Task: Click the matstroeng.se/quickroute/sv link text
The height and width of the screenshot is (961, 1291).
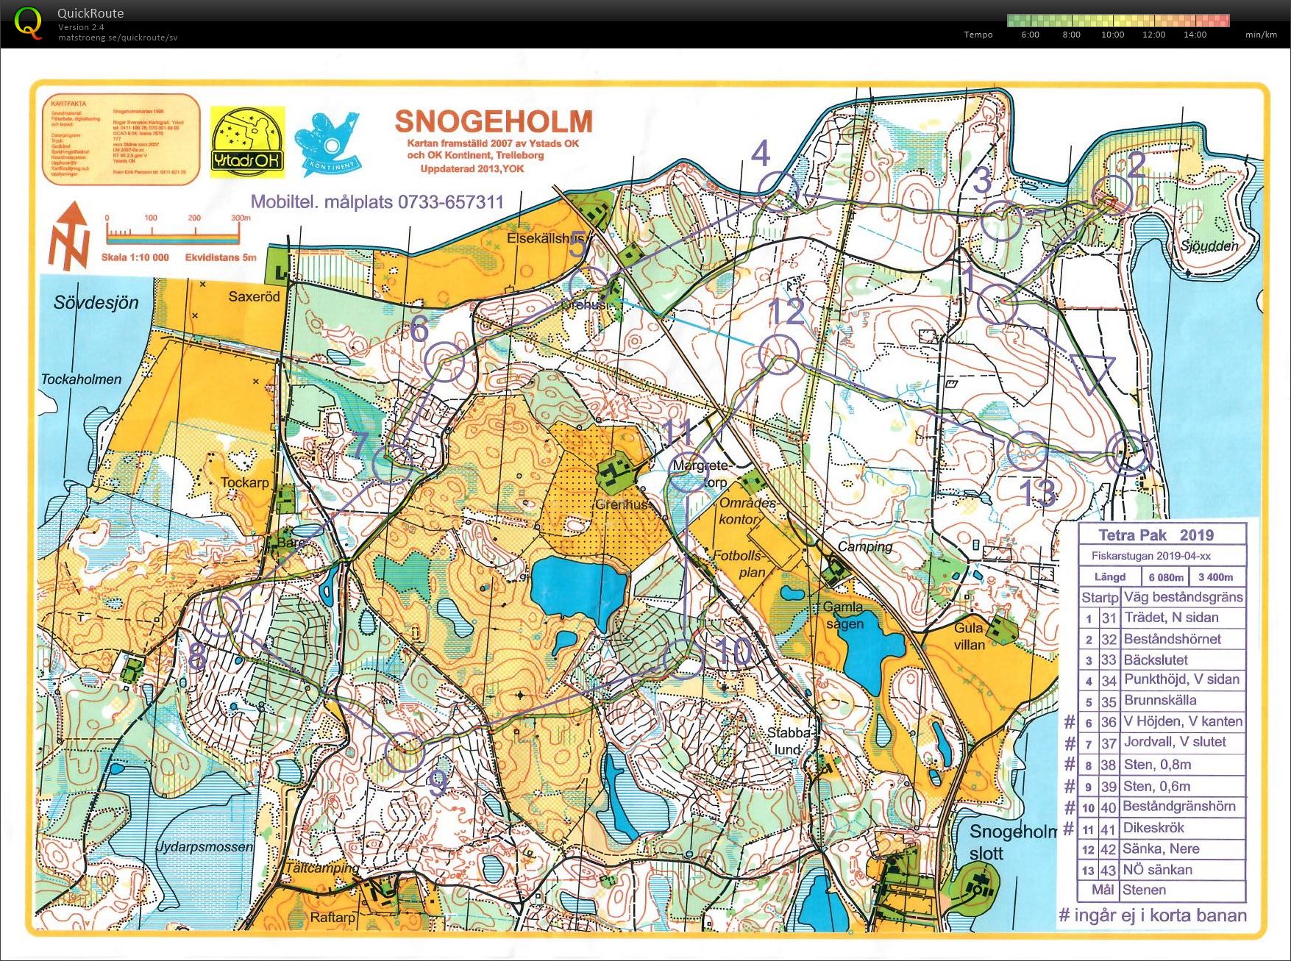Action: coord(118,37)
